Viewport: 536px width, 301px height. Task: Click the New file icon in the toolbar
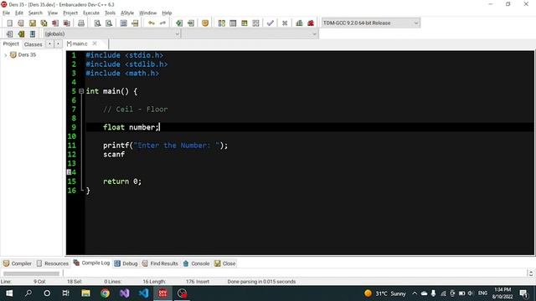(x=9, y=23)
